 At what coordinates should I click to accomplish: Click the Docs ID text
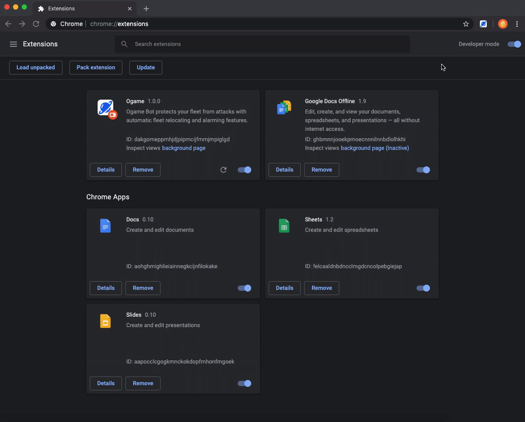click(x=172, y=266)
